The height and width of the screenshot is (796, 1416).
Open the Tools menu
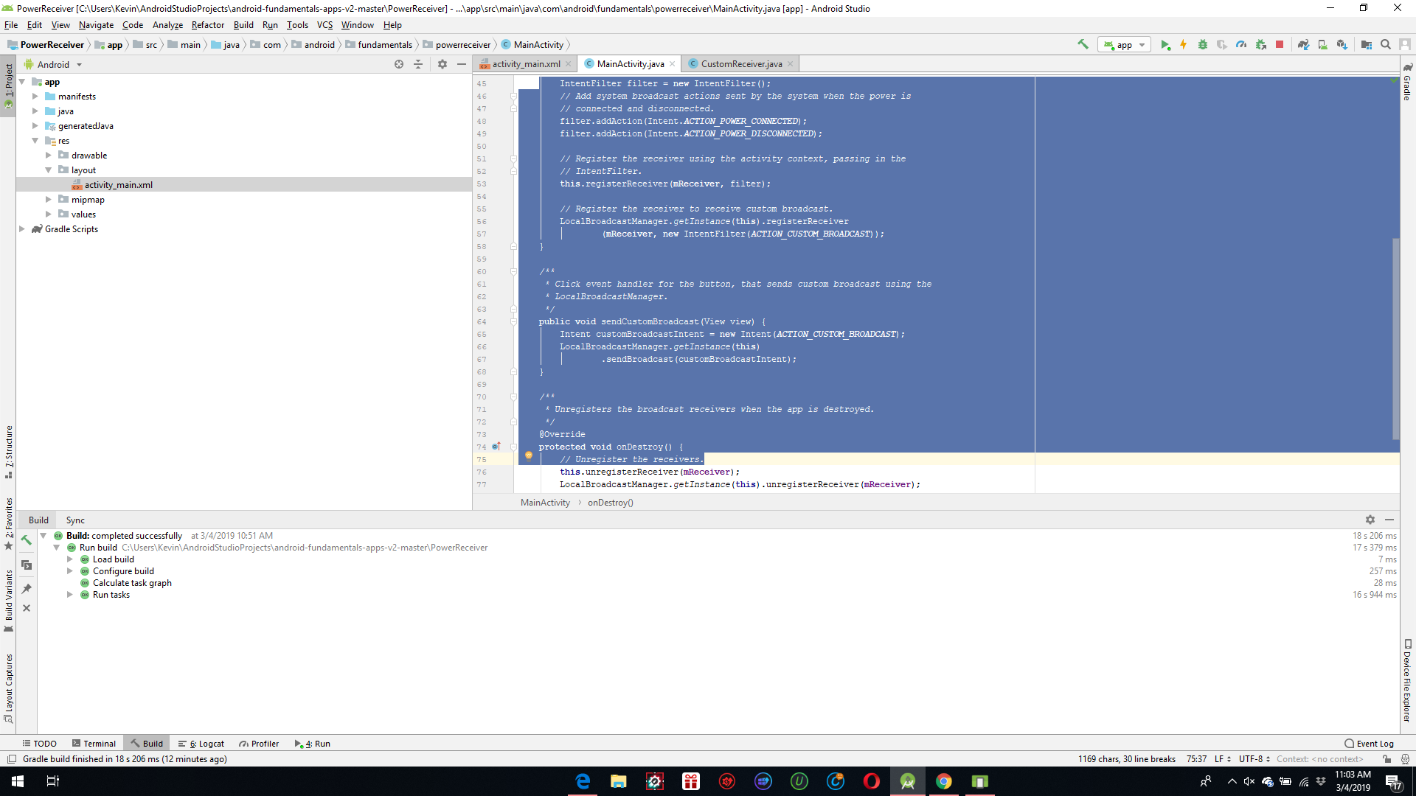coord(297,25)
